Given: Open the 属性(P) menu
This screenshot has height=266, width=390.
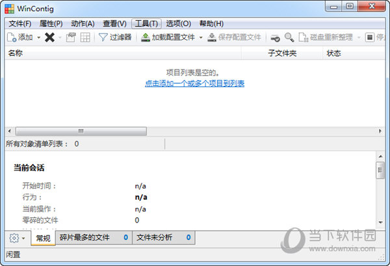Looking at the screenshot, I should (51, 24).
